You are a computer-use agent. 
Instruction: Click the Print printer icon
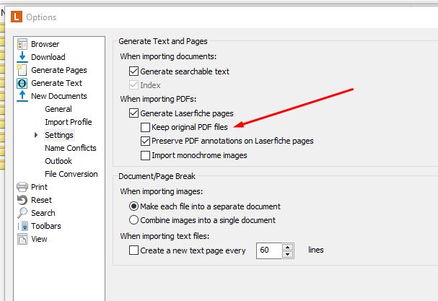(22, 187)
